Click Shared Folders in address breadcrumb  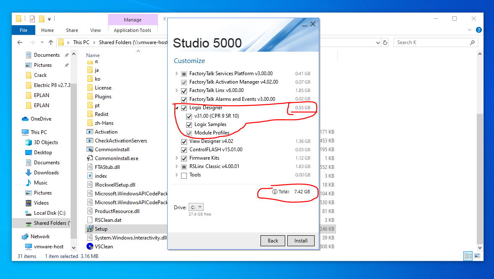click(133, 42)
